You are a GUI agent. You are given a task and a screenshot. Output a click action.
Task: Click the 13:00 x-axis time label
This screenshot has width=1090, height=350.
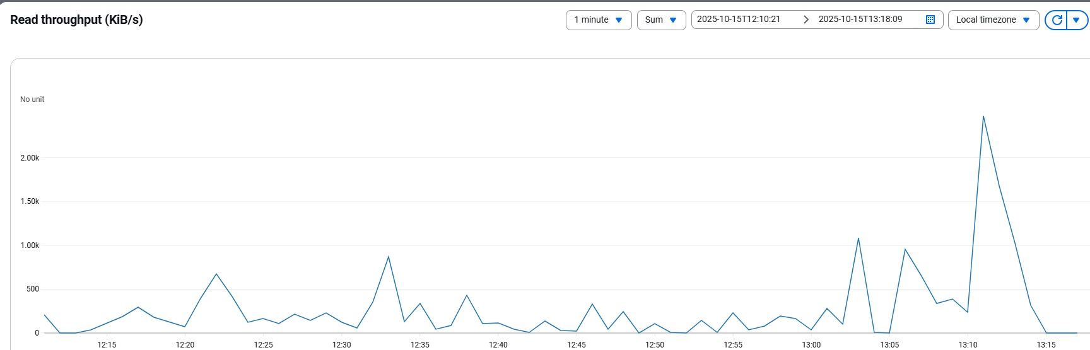(x=811, y=344)
